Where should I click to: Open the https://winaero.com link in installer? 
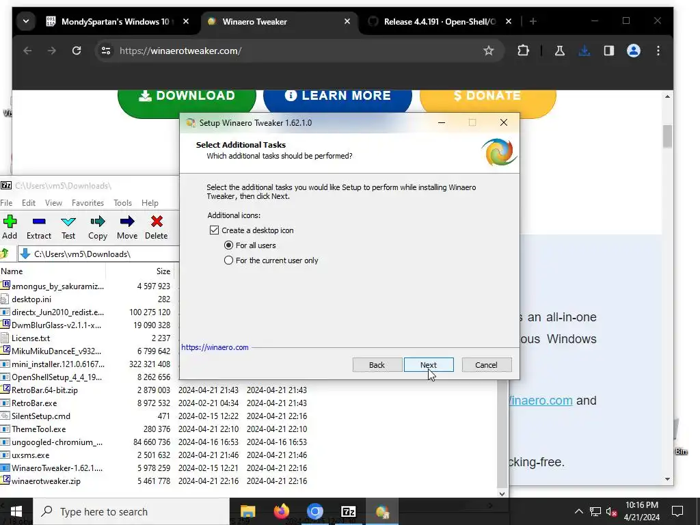(215, 347)
